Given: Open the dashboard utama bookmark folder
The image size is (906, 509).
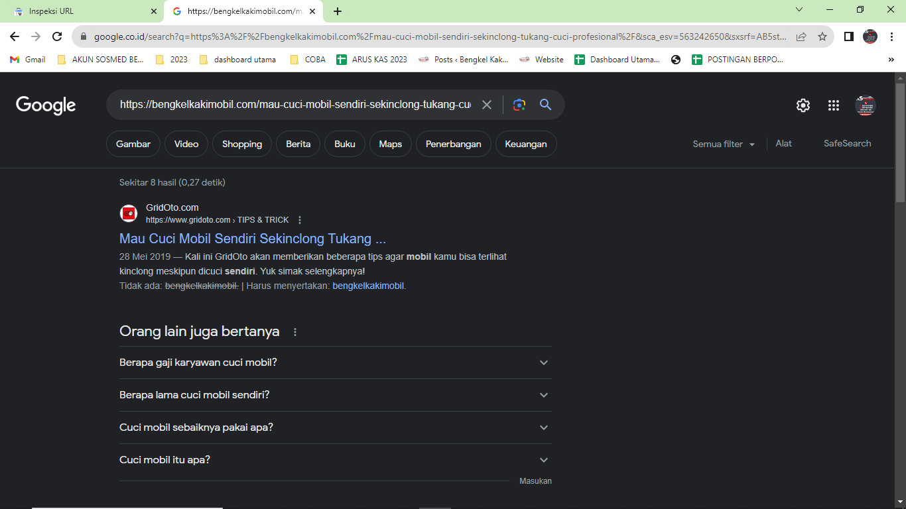Looking at the screenshot, I should (x=237, y=60).
